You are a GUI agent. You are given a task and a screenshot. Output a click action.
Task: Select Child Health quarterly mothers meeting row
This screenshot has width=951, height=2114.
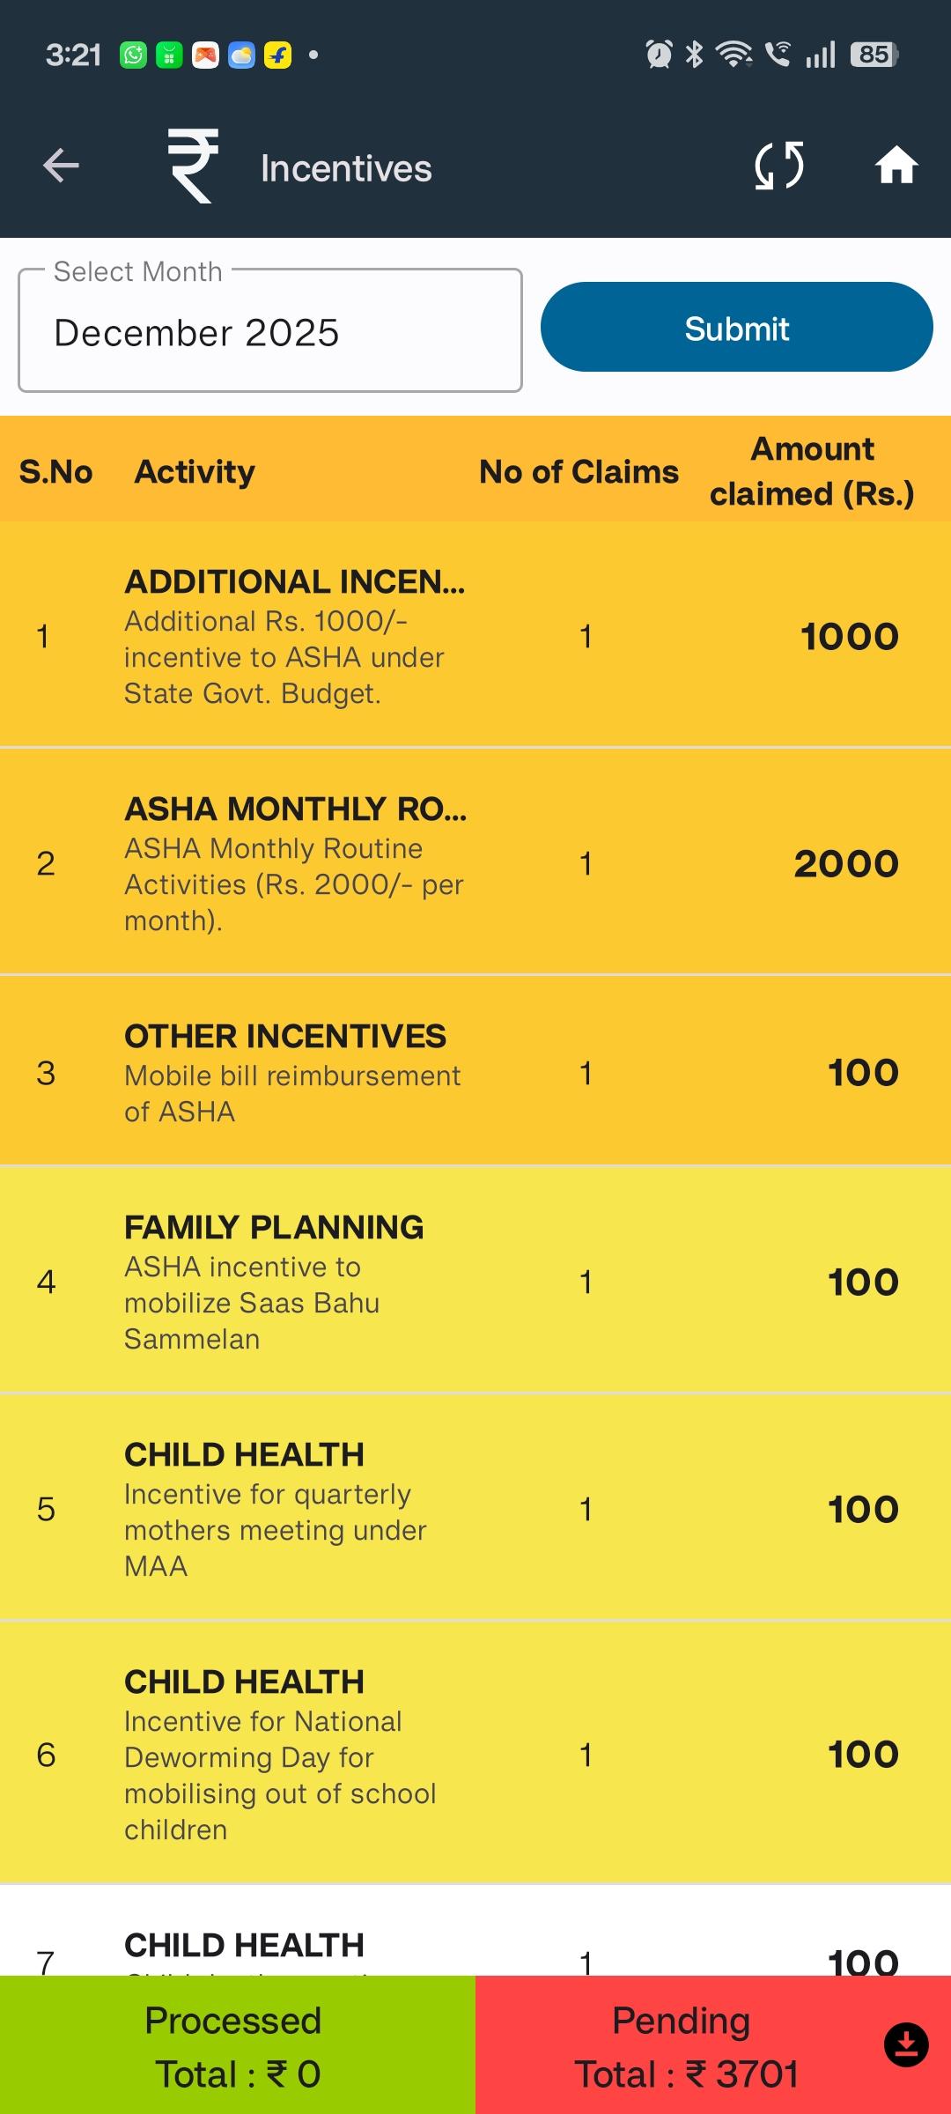[x=475, y=1508]
